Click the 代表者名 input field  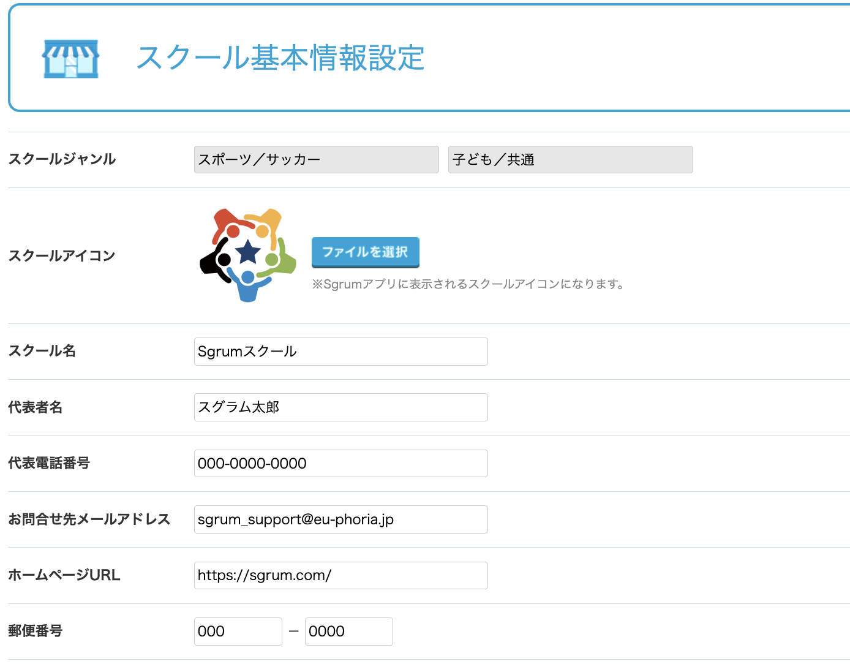pyautogui.click(x=341, y=407)
